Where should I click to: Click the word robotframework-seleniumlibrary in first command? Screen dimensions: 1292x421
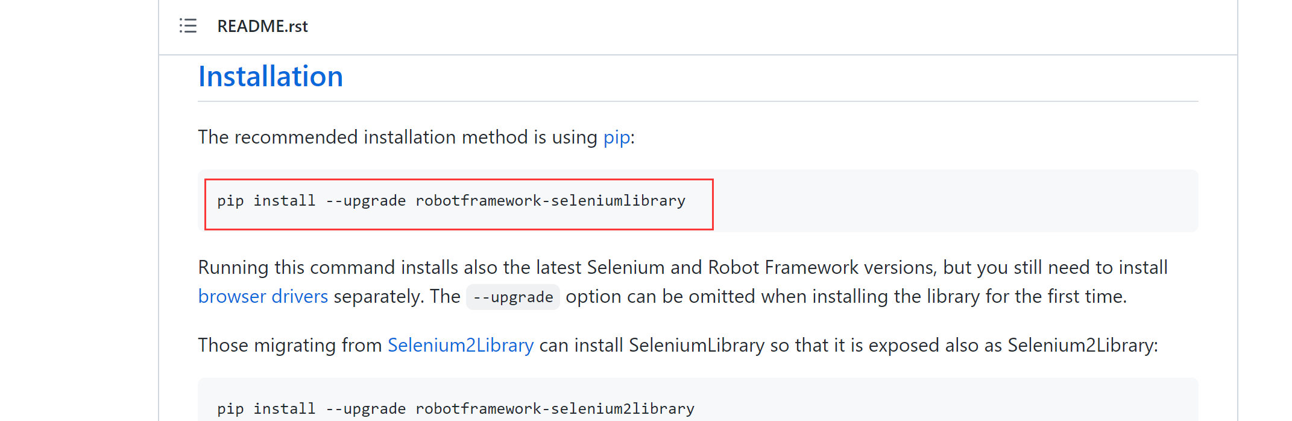(x=550, y=201)
